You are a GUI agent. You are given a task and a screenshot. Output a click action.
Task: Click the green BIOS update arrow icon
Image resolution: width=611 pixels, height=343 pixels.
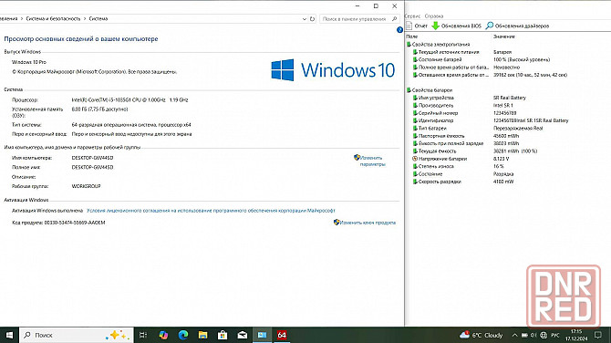[x=436, y=26]
